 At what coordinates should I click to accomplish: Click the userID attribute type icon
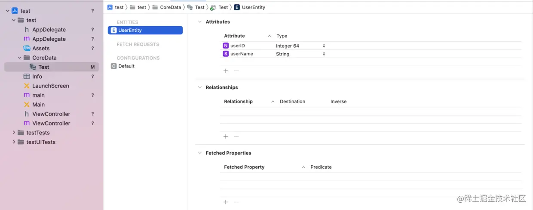226,46
